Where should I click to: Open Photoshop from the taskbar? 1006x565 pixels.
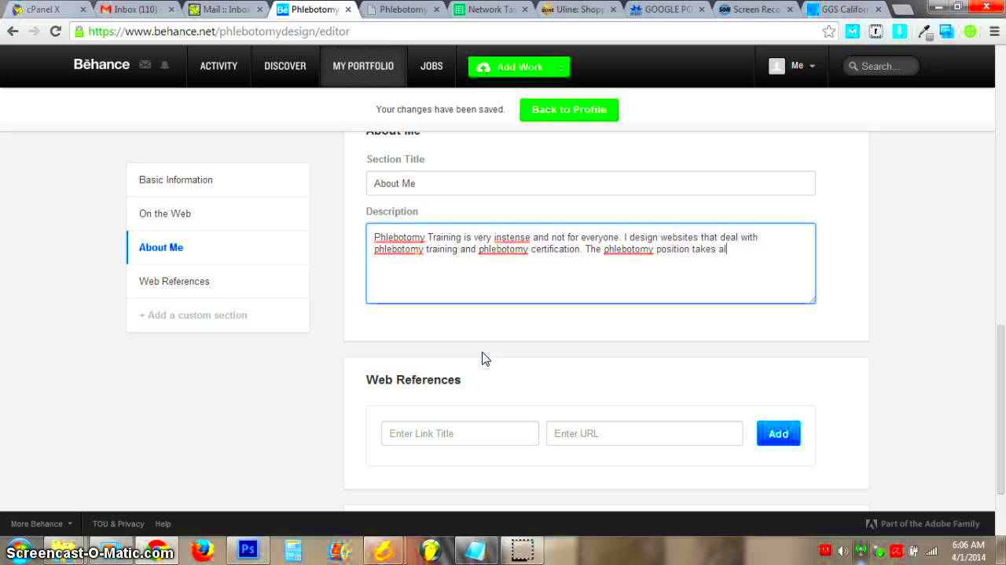[248, 550]
